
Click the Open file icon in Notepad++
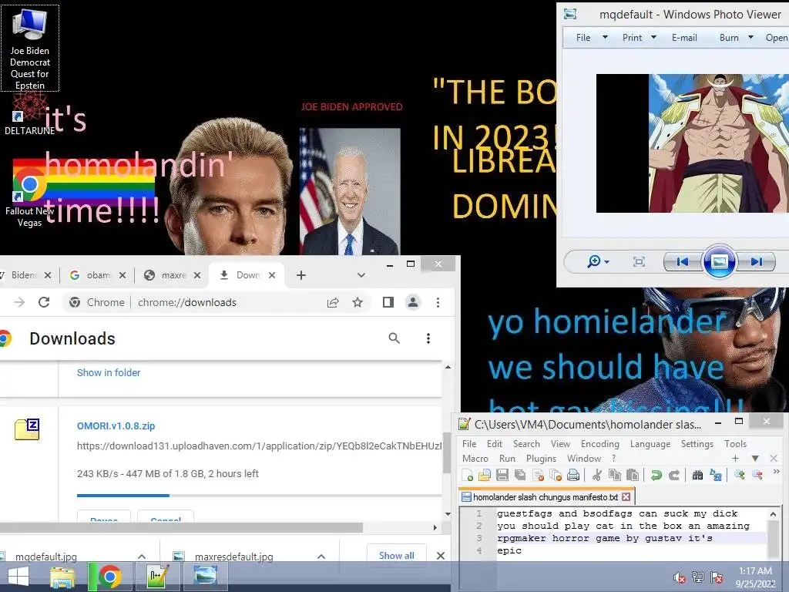click(x=484, y=475)
